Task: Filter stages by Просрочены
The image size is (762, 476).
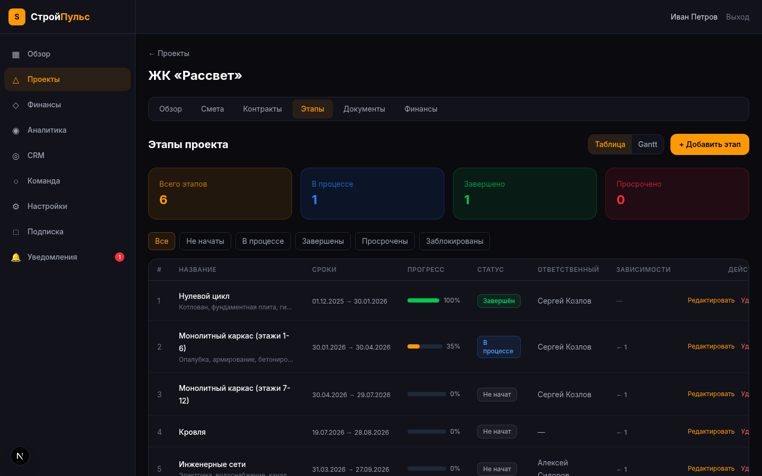Action: coord(385,241)
